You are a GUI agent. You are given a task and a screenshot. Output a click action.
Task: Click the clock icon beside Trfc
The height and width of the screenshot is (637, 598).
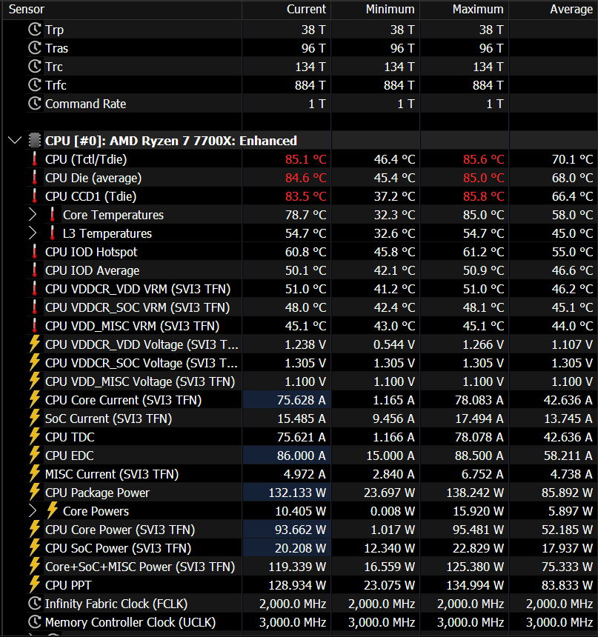pyautogui.click(x=35, y=85)
